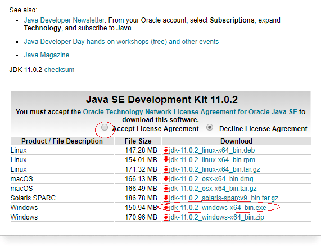Download jdk-11.0.2_osx-x64_bin.dmg link
Viewport: 321px width, 246px height.
pos(211,179)
